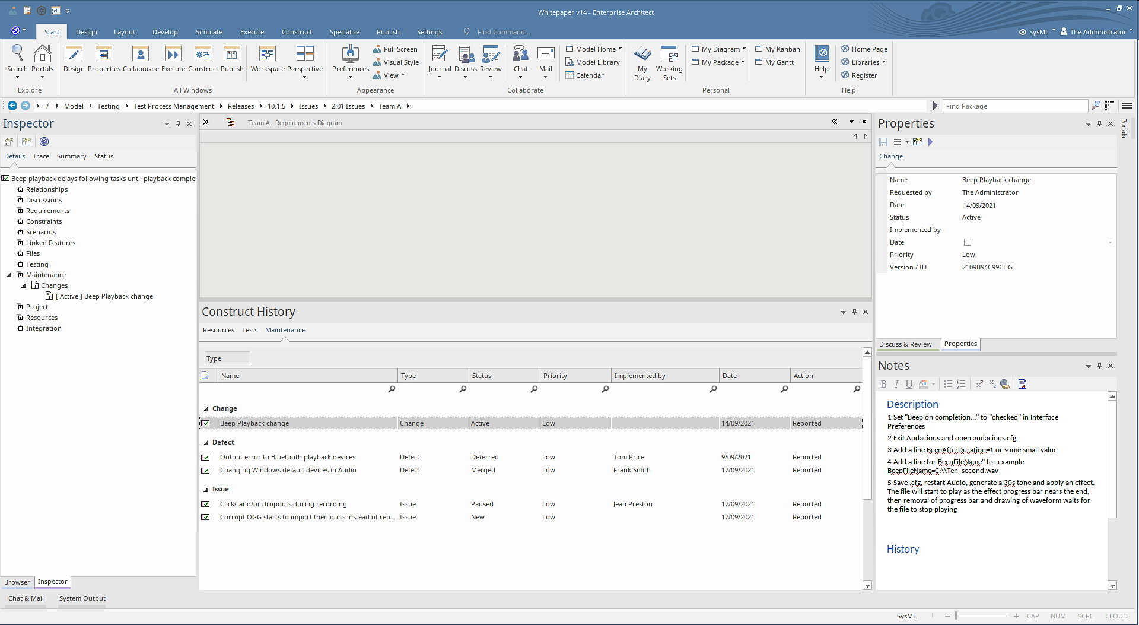Toggle checkbox for Output error to Bluetooth row
1139x625 pixels.
pyautogui.click(x=206, y=458)
